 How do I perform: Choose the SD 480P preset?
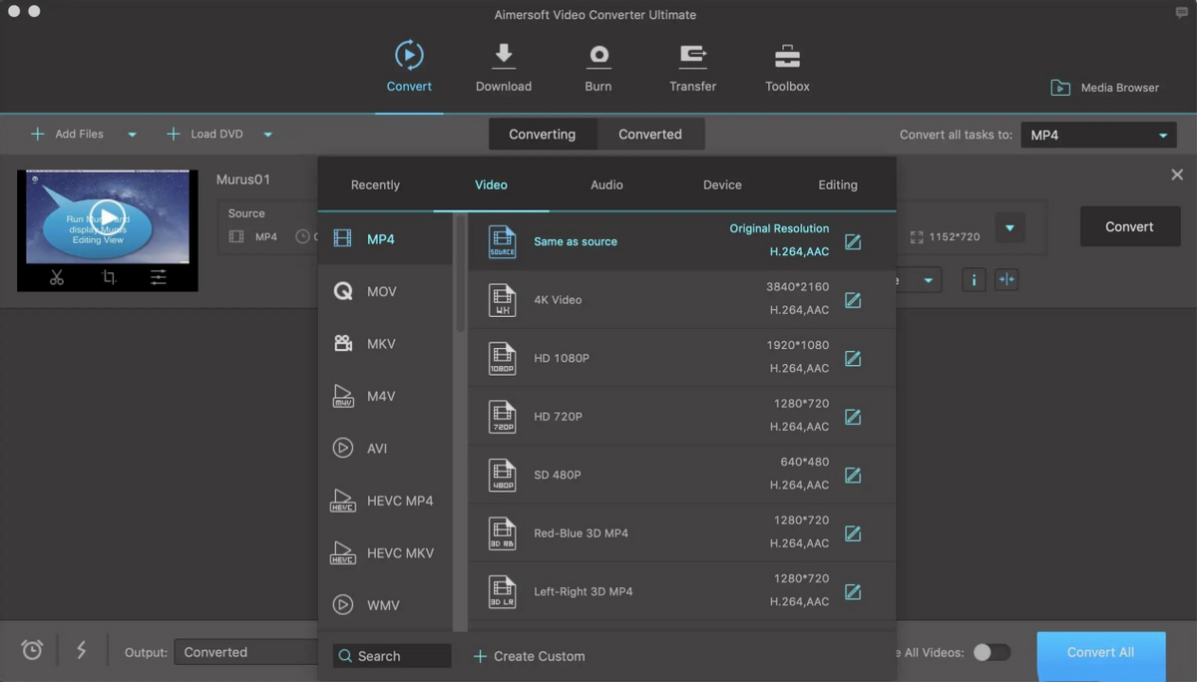pyautogui.click(x=682, y=475)
